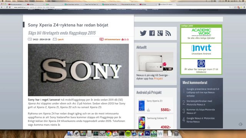Click the large Sony logo article image
The height and width of the screenshot is (138, 246).
pyautogui.click(x=78, y=70)
